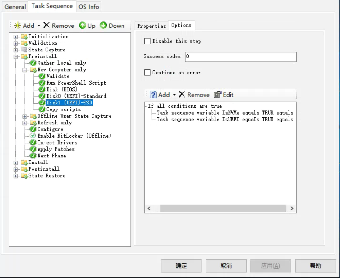Switch to the General tab
This screenshot has height=278, width=340.
coord(15,7)
